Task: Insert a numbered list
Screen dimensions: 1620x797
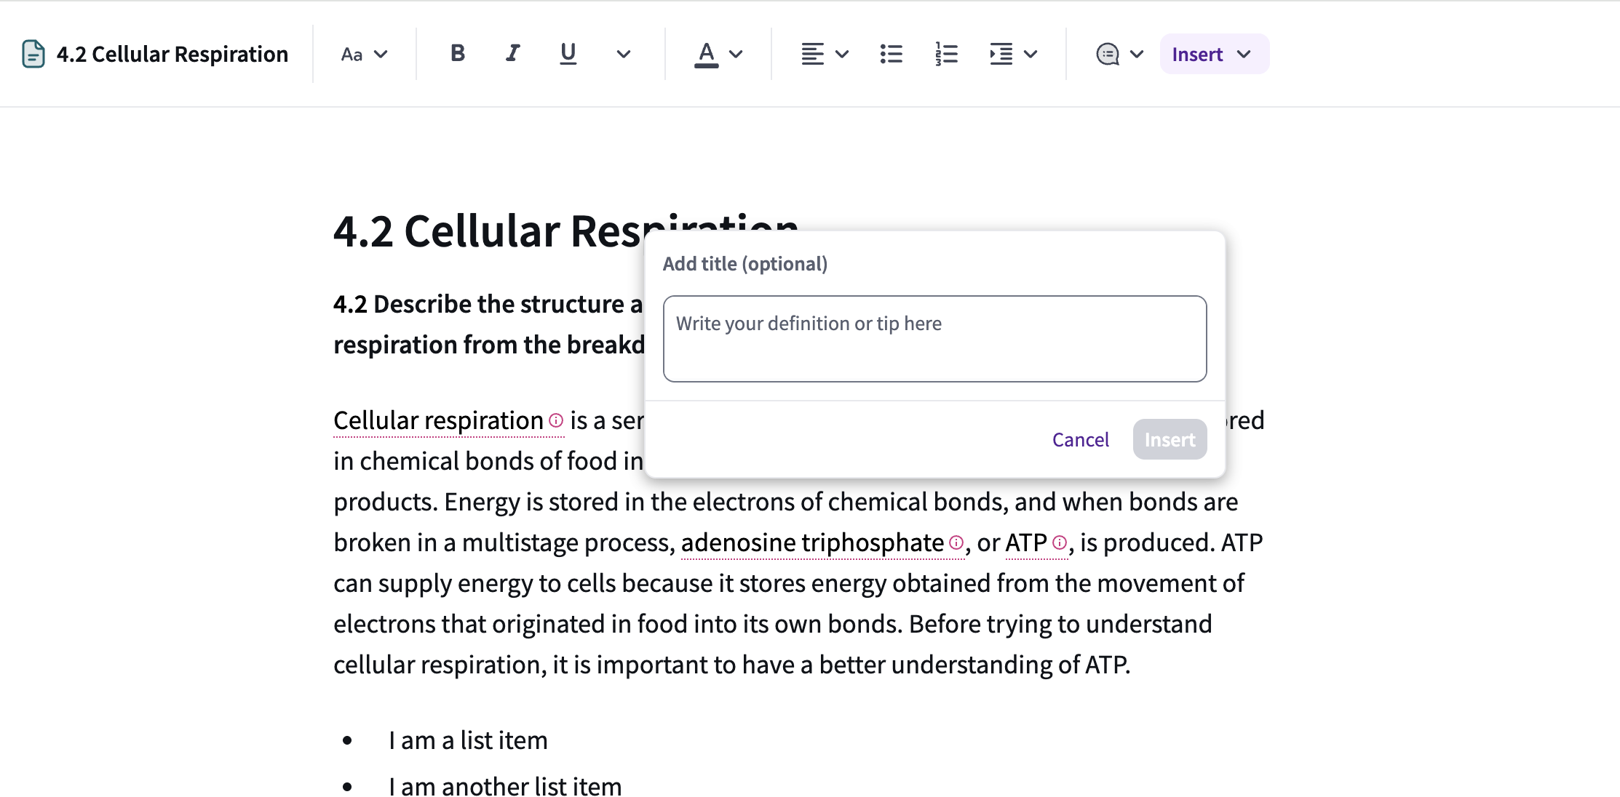Action: pyautogui.click(x=946, y=54)
